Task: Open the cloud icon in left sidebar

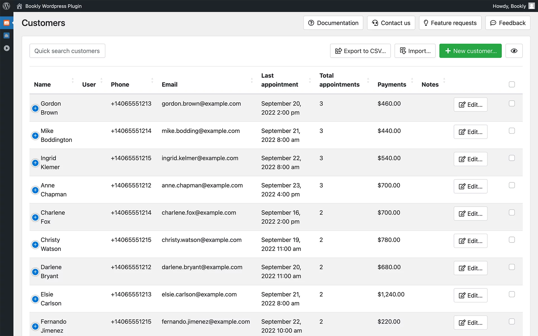Action: click(6, 36)
